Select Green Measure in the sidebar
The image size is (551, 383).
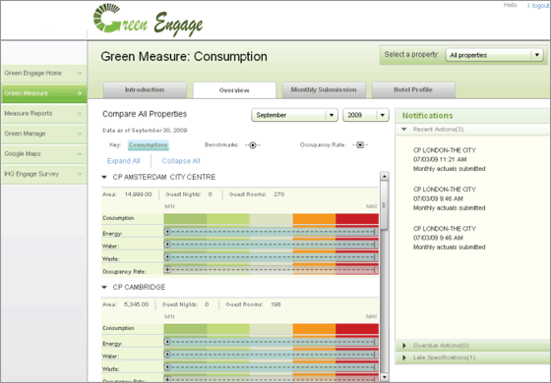click(x=44, y=93)
